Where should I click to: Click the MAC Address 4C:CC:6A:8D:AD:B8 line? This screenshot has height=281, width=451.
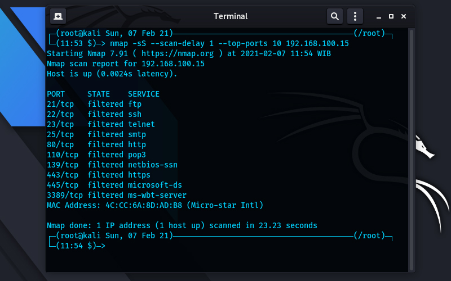tap(155, 205)
